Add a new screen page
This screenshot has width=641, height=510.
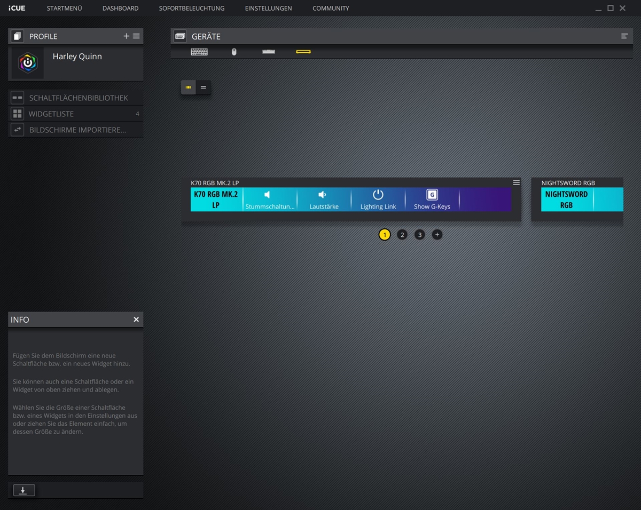437,235
